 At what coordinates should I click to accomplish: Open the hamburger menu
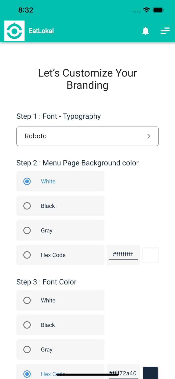tap(165, 31)
